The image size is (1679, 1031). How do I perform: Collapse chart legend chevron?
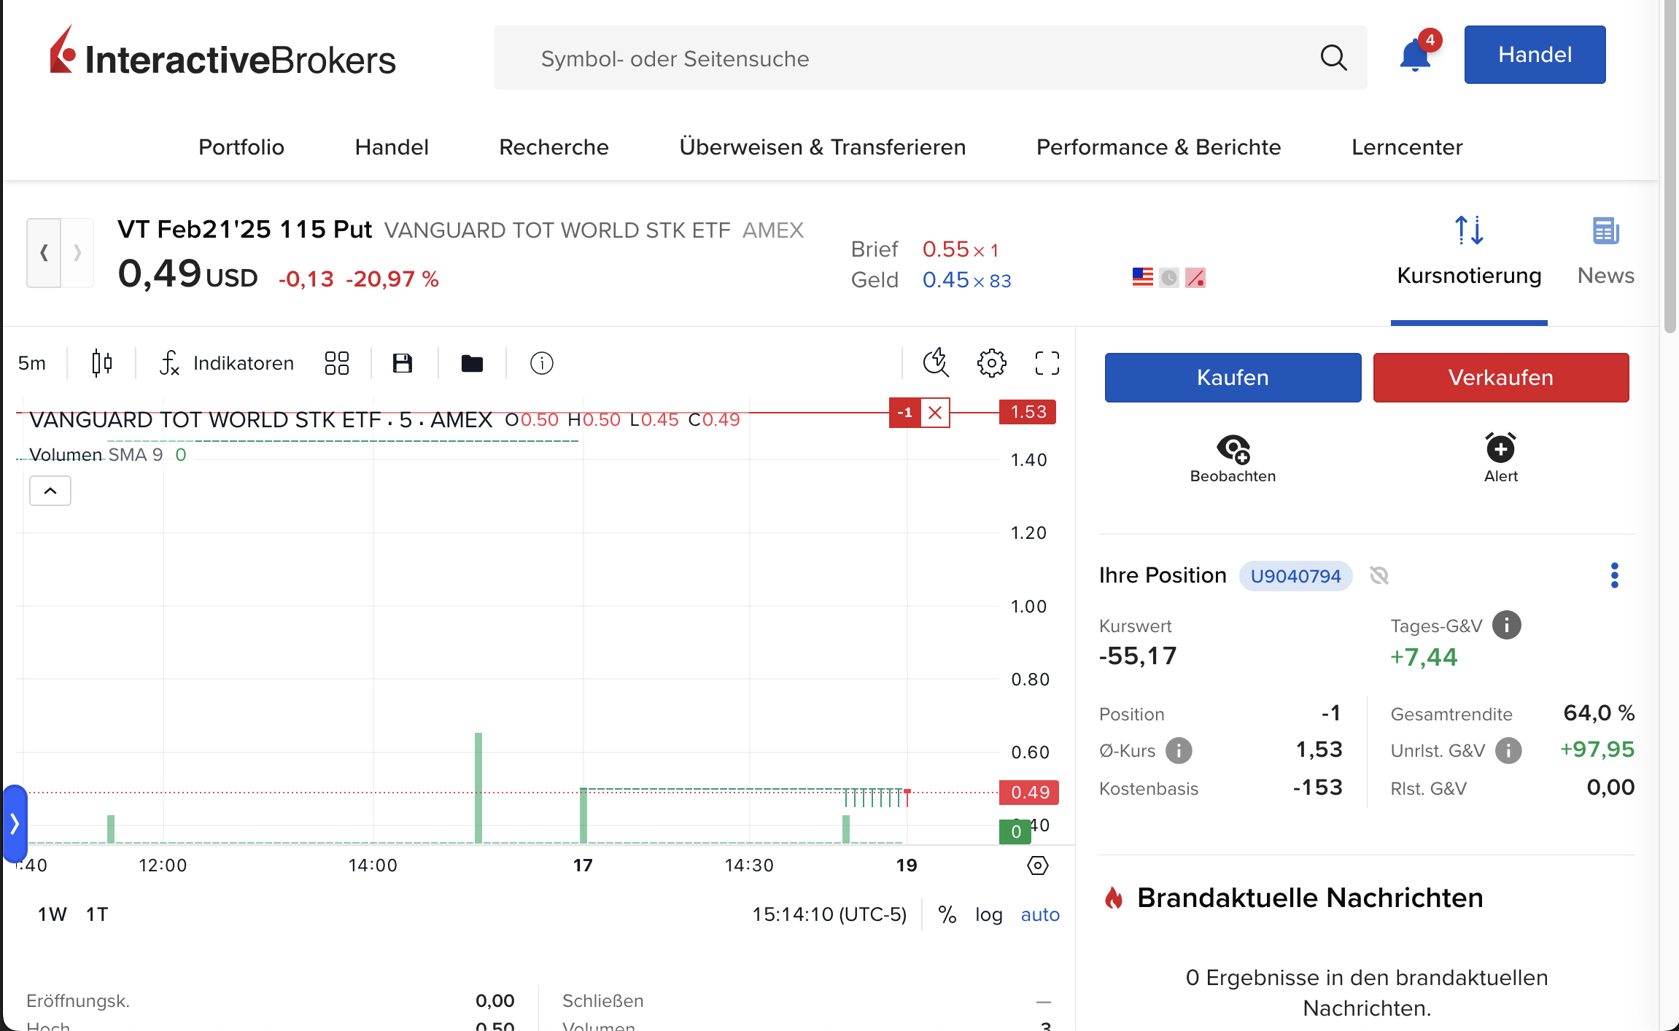point(50,491)
